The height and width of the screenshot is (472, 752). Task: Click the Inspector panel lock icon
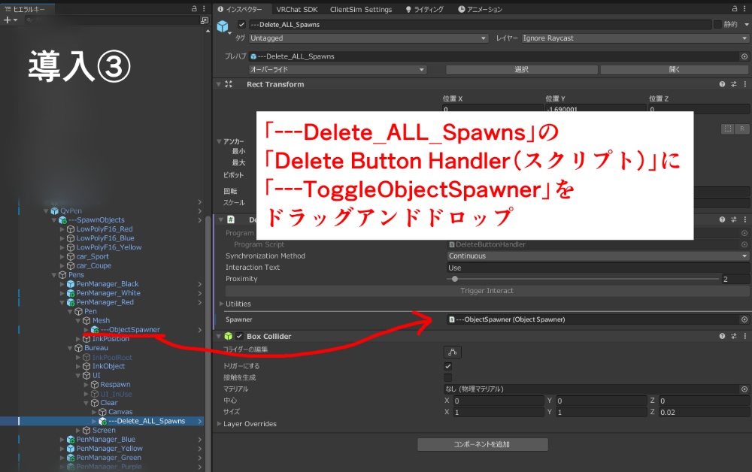734,8
